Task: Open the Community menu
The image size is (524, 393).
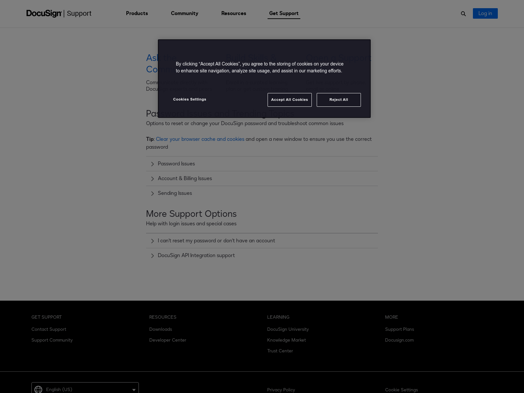Action: (185, 13)
